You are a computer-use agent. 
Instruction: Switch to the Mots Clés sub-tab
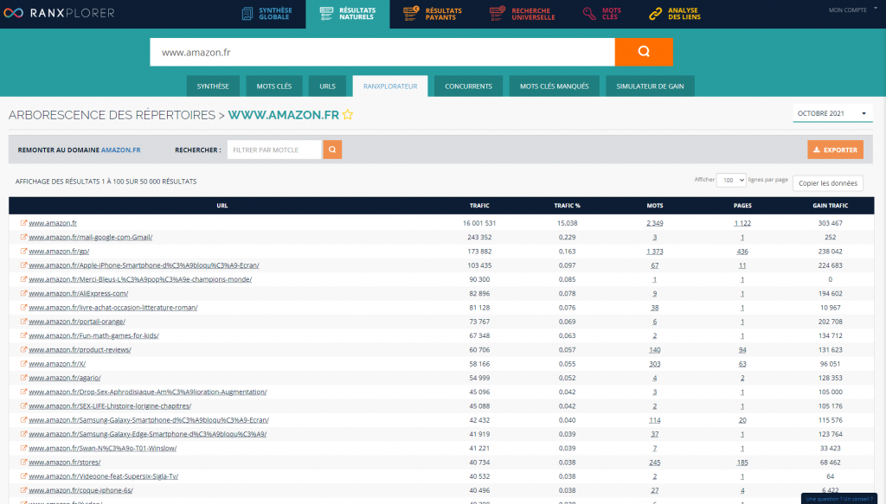pyautogui.click(x=274, y=86)
